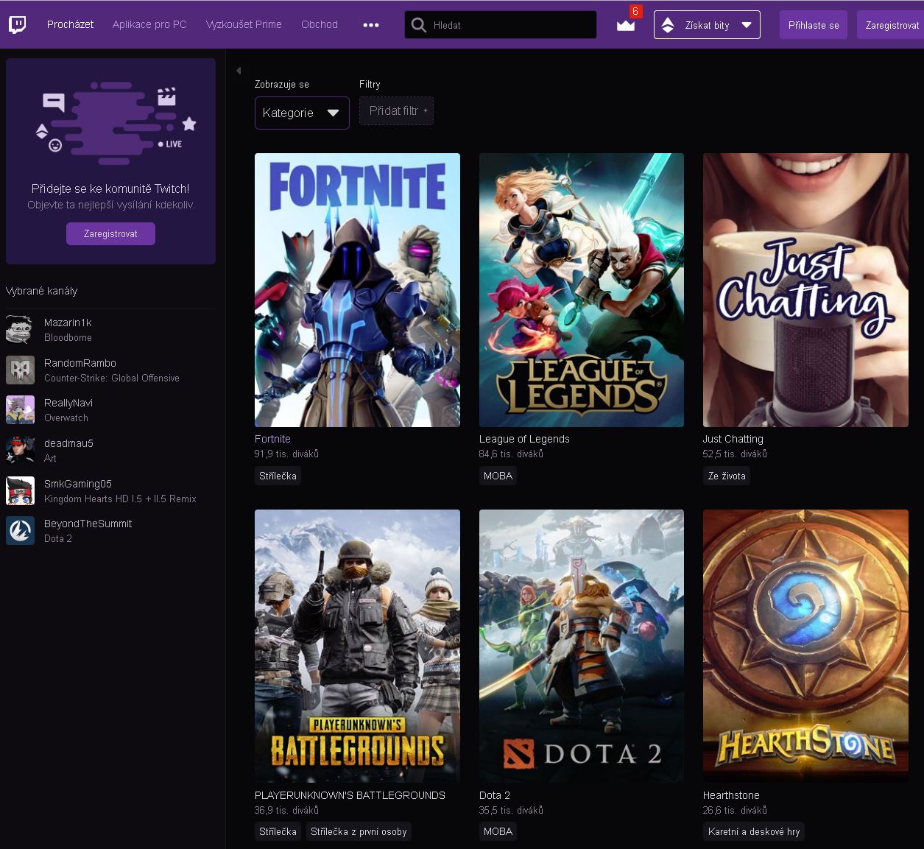The height and width of the screenshot is (849, 924).
Task: Expand the Kategorie dropdown
Action: click(302, 113)
